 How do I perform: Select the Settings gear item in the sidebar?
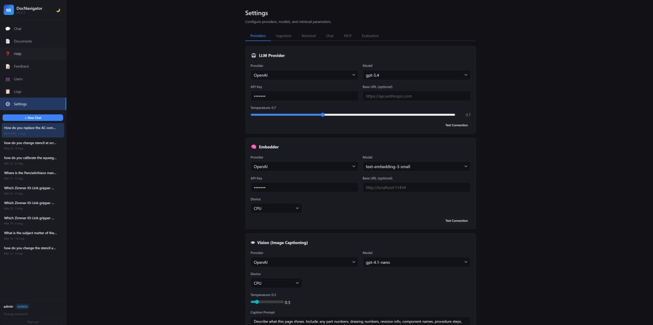(x=33, y=104)
